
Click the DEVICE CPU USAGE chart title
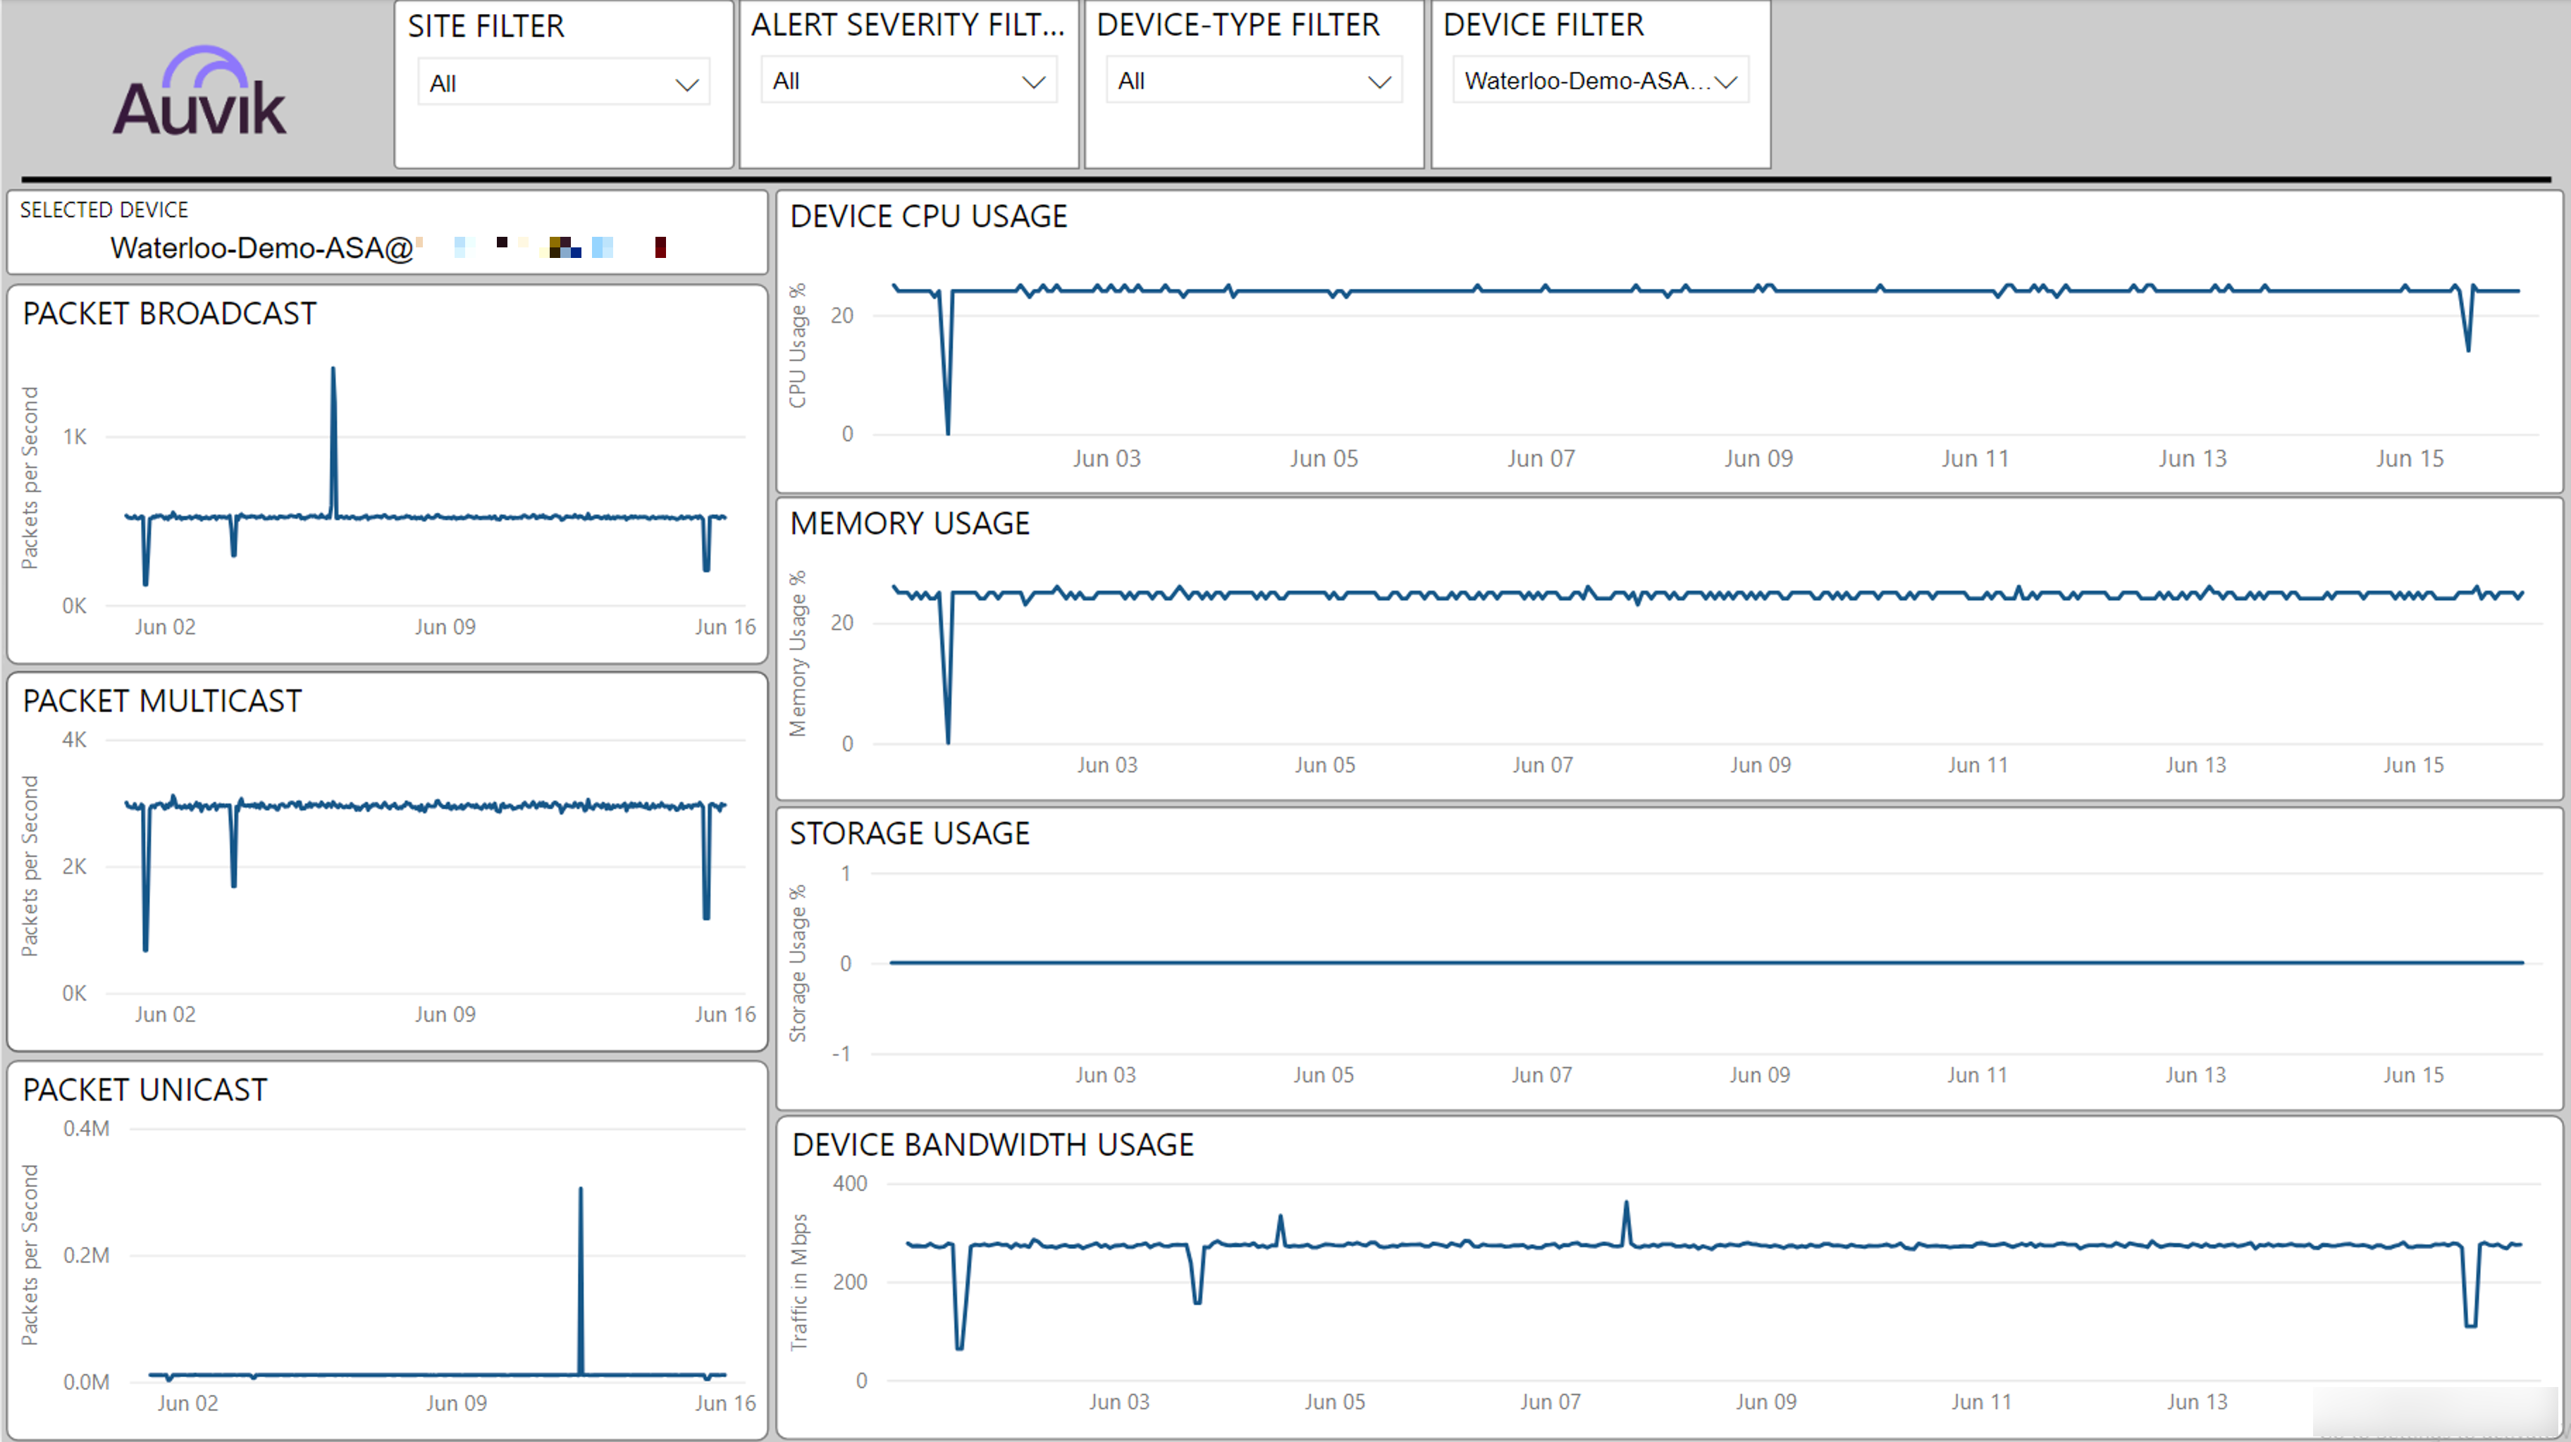pos(928,216)
